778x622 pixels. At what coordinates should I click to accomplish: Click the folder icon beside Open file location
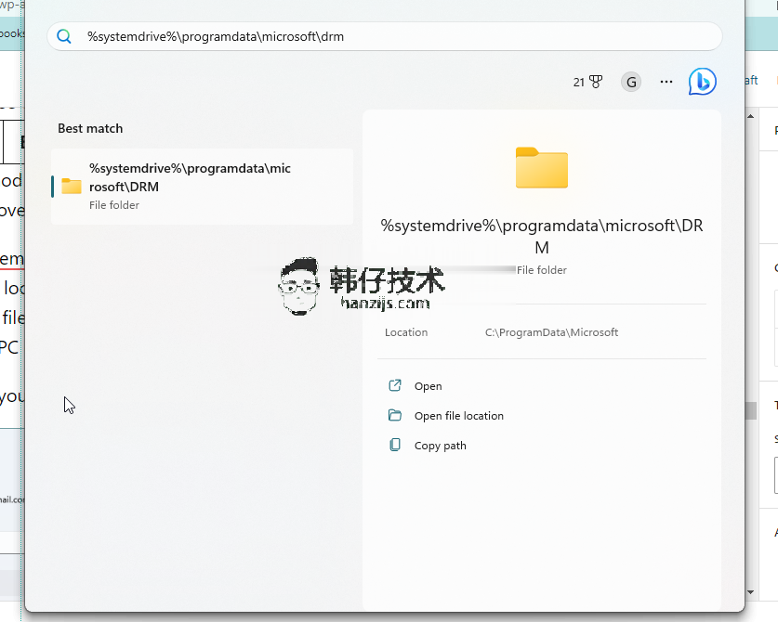(395, 416)
